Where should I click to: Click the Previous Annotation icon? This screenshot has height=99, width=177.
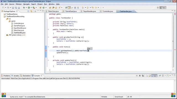88,8
